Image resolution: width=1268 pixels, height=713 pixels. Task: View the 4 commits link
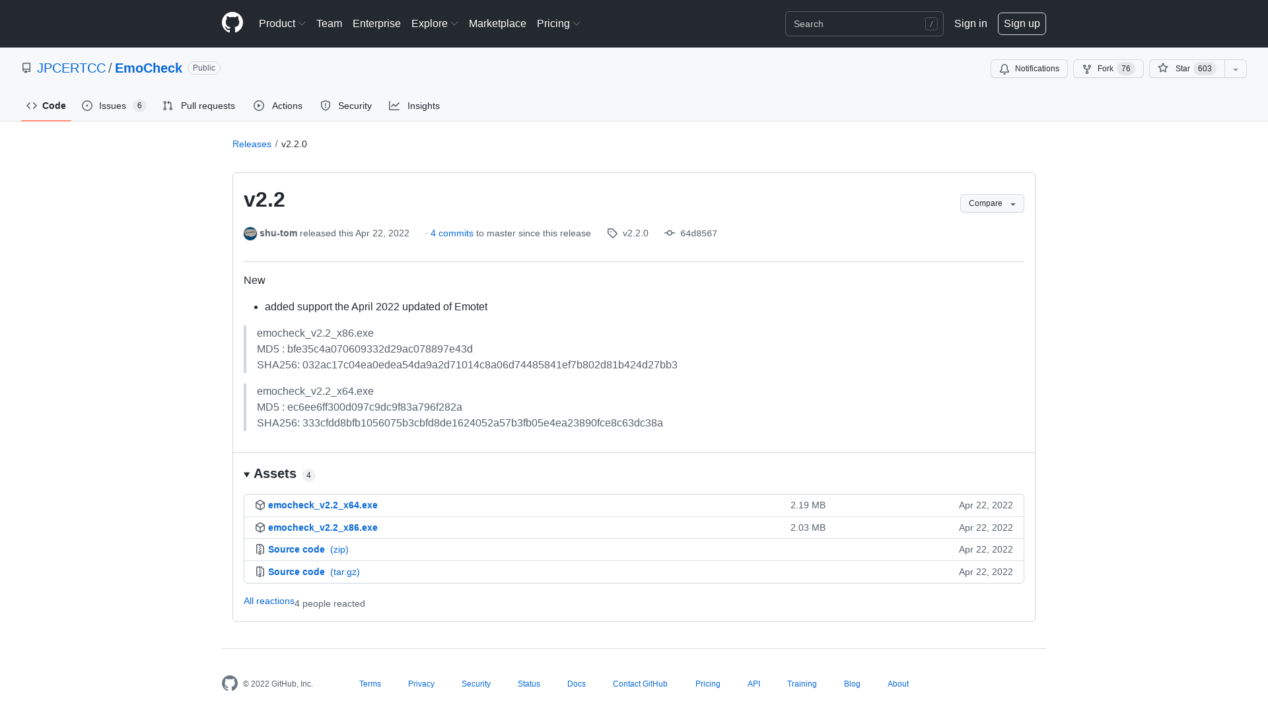click(x=452, y=234)
